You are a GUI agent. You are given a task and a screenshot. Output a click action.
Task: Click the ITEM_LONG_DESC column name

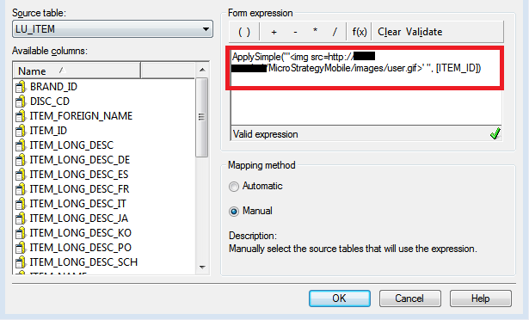71,145
